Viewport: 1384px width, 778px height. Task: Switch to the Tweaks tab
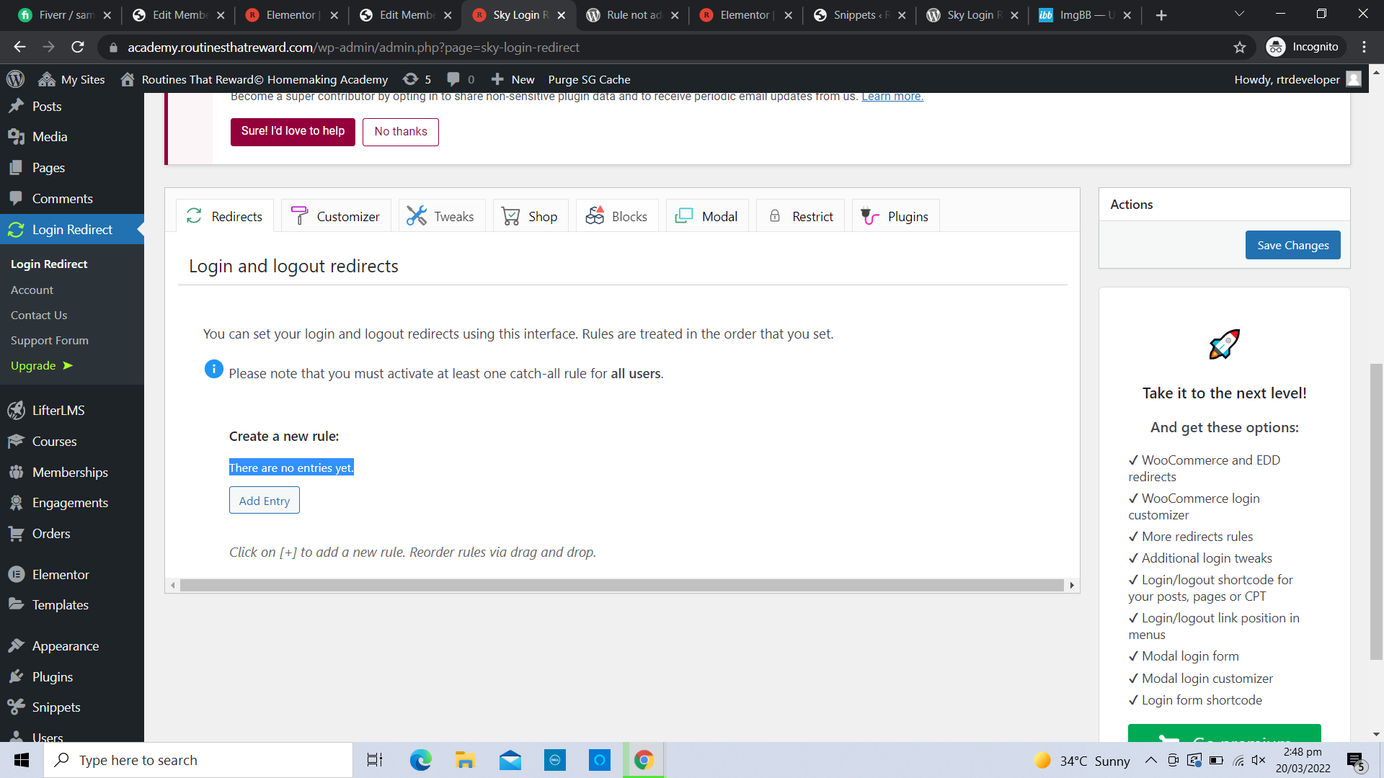pyautogui.click(x=441, y=216)
